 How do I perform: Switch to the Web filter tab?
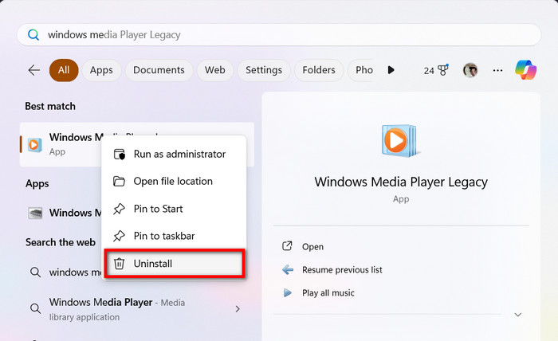coord(215,70)
